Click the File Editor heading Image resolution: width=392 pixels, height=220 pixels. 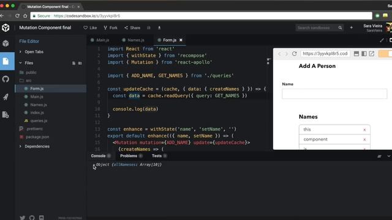click(29, 42)
